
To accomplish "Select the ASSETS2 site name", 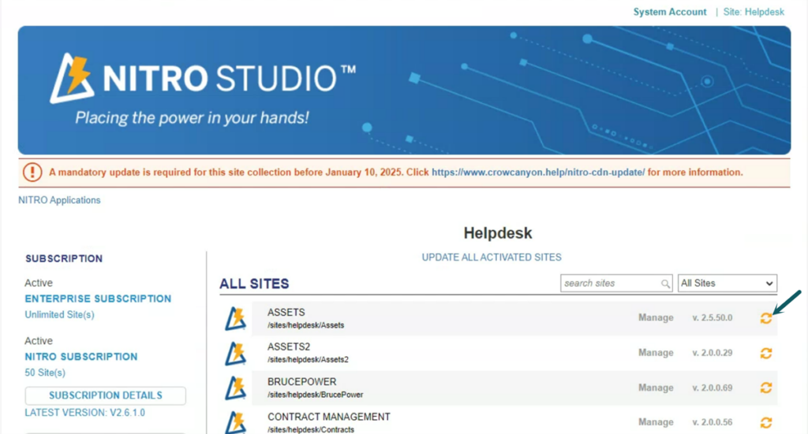I will pyautogui.click(x=289, y=347).
